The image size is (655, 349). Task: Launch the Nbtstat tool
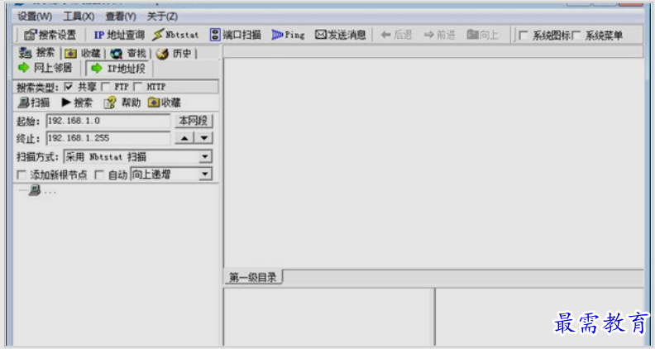175,35
